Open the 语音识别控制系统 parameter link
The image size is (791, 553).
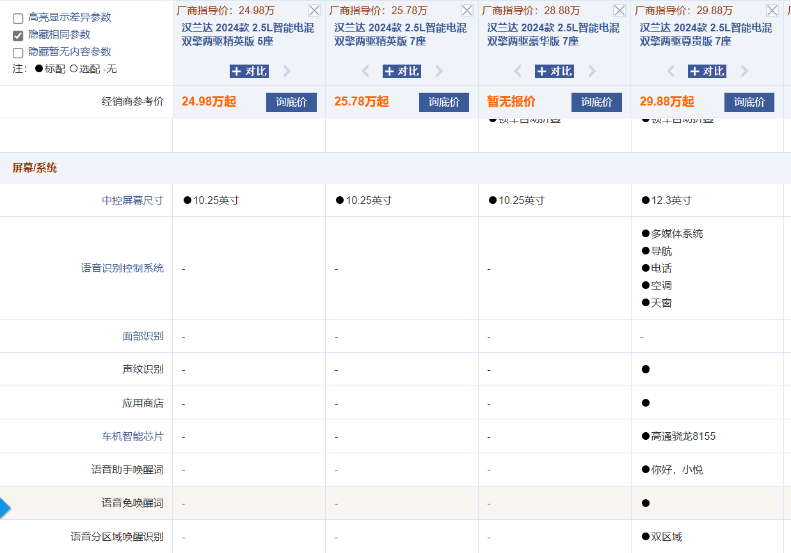click(x=122, y=268)
